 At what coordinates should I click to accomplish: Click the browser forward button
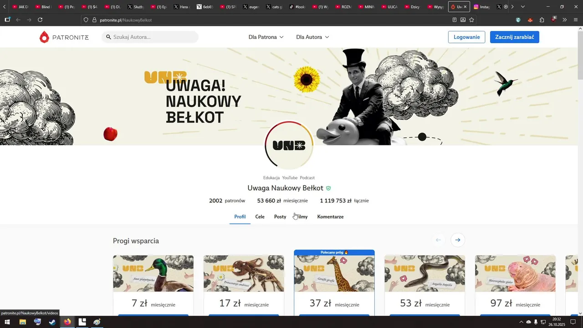click(x=29, y=20)
